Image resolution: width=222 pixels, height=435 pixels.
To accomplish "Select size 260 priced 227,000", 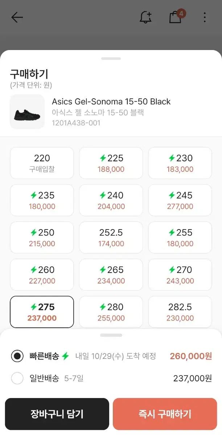I will coord(42,275).
